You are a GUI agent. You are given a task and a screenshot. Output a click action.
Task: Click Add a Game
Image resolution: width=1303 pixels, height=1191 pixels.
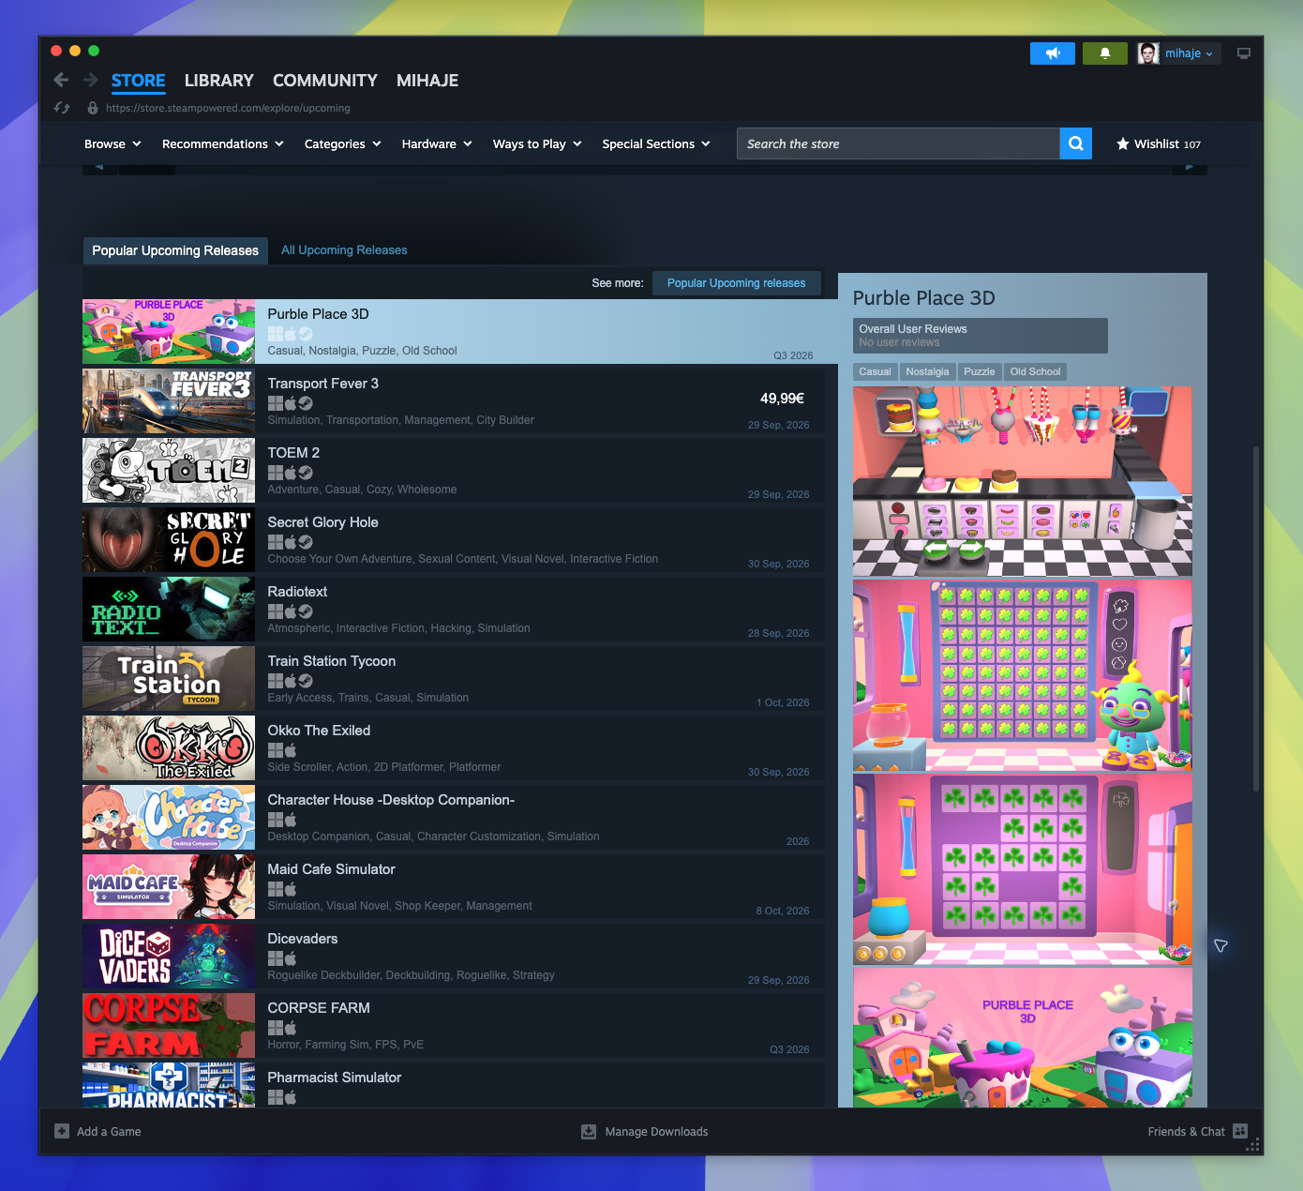[x=98, y=1131]
